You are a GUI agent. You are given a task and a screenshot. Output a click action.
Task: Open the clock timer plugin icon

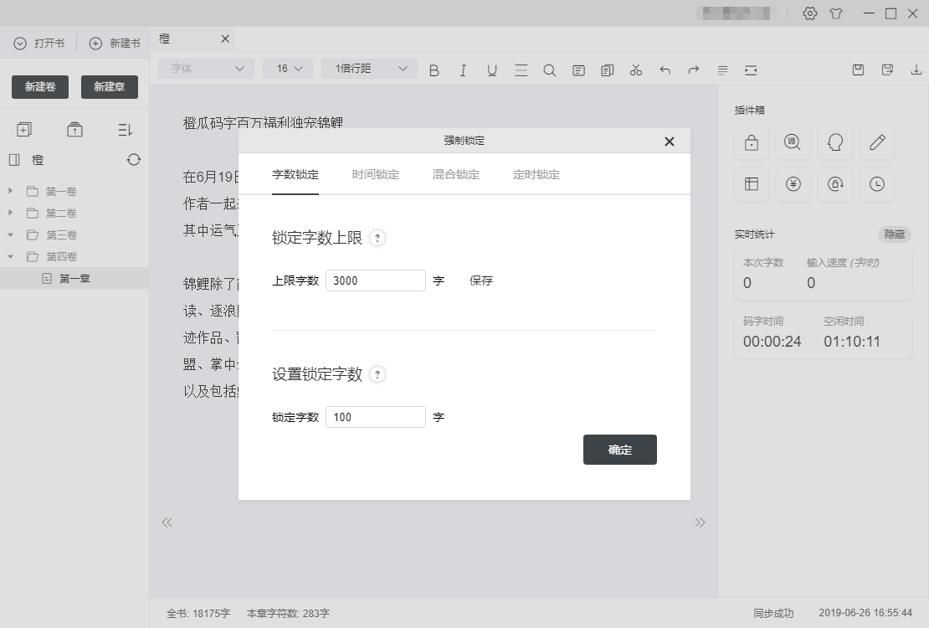tap(876, 184)
